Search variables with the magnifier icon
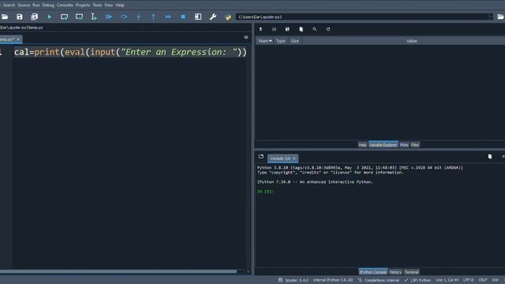Screen dimensions: 505x284 [x=314, y=29]
